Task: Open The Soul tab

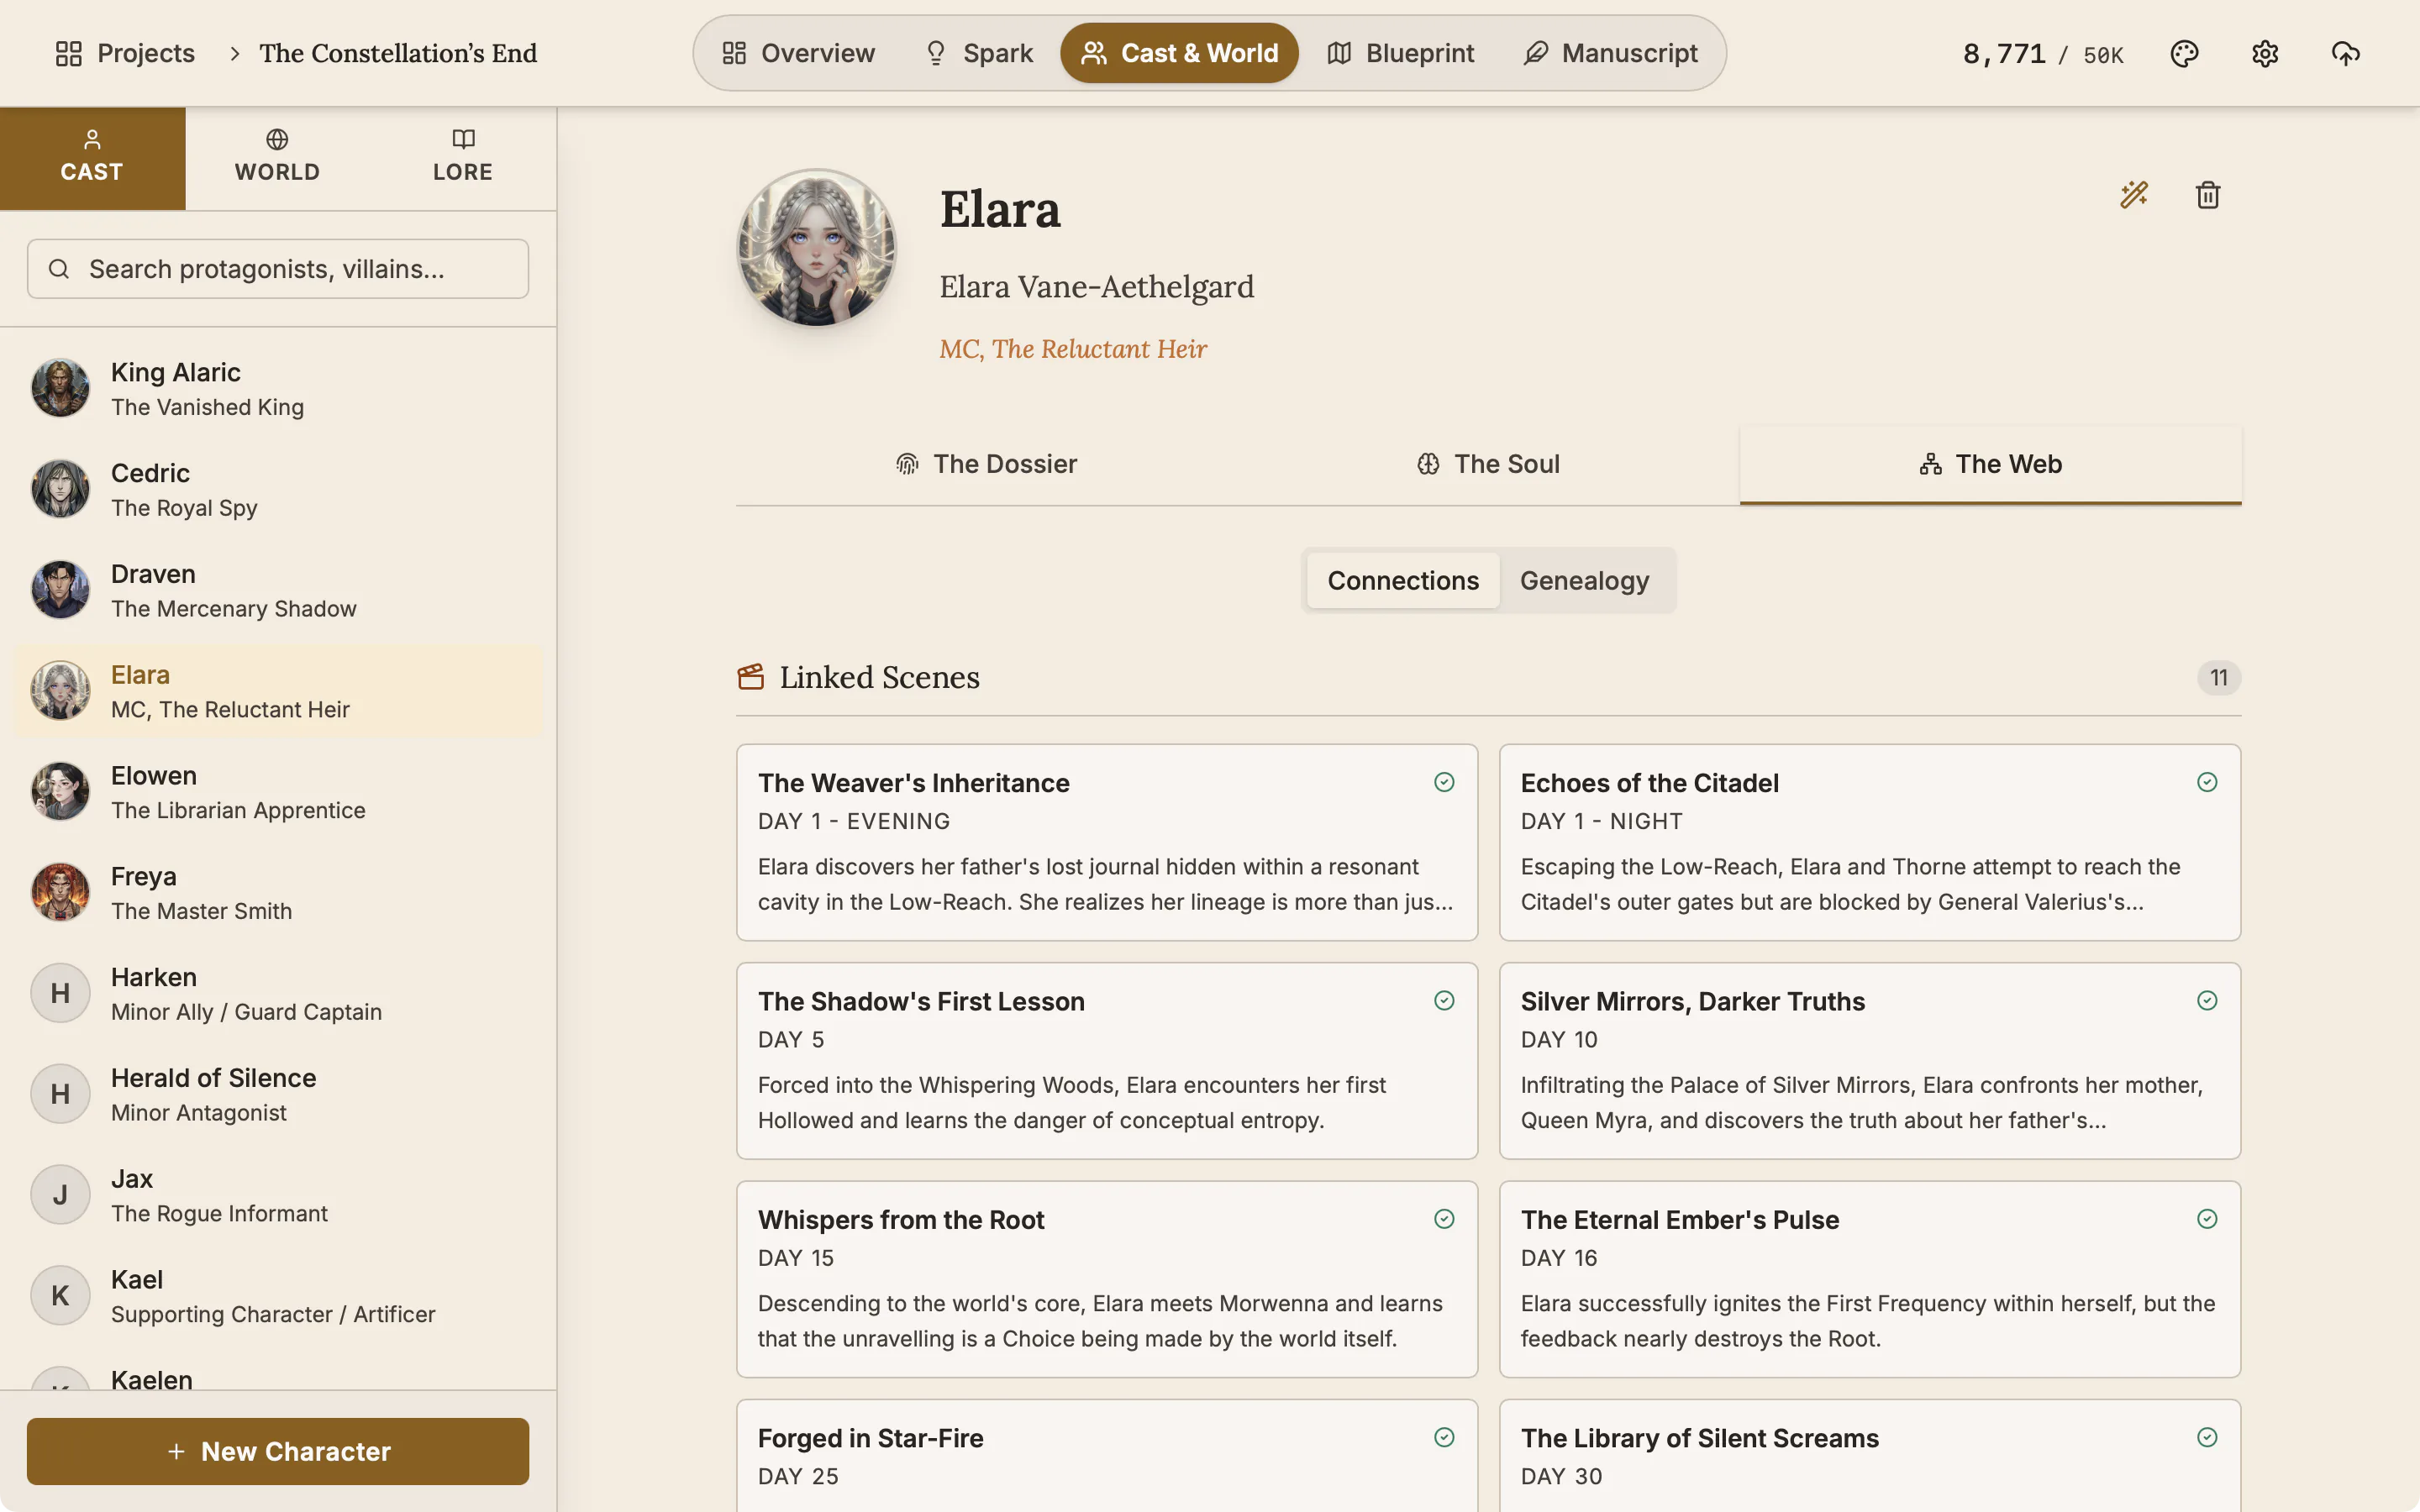Action: (1488, 464)
